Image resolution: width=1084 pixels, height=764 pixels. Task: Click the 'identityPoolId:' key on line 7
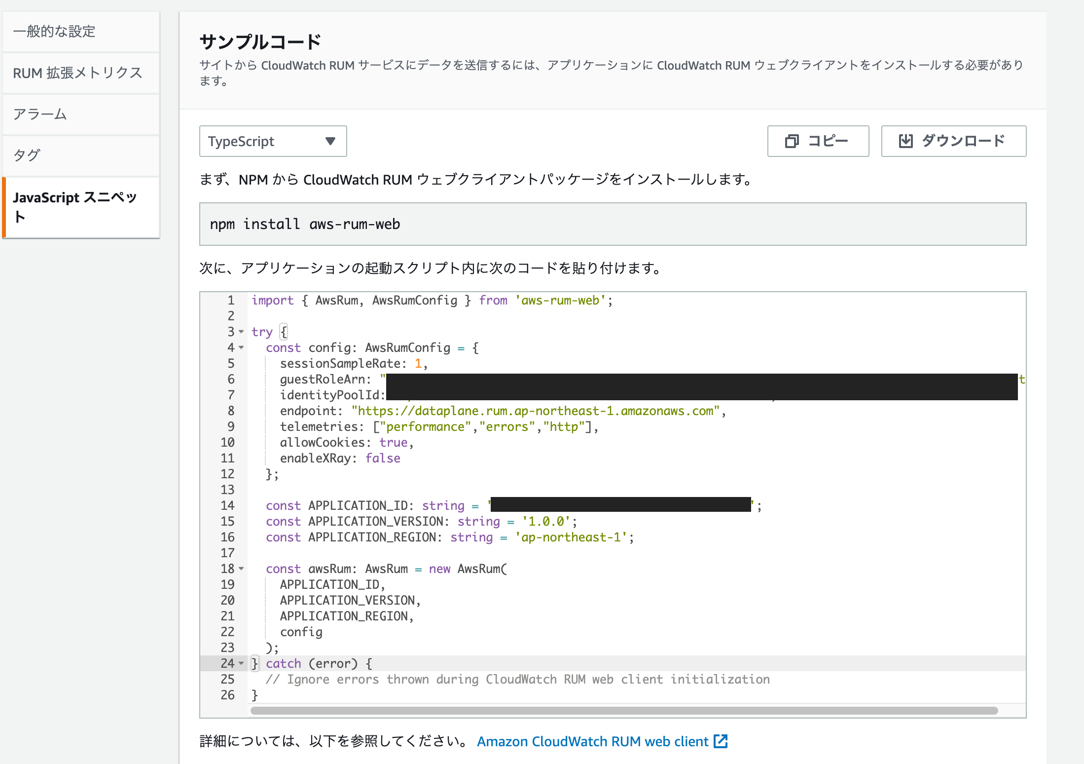click(x=333, y=395)
